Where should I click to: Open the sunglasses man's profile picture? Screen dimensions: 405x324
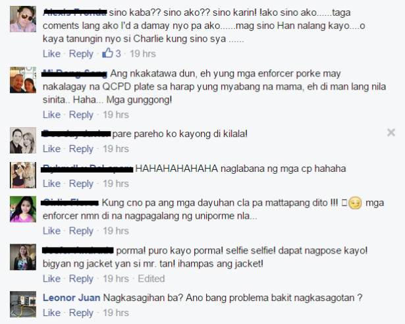click(x=23, y=19)
